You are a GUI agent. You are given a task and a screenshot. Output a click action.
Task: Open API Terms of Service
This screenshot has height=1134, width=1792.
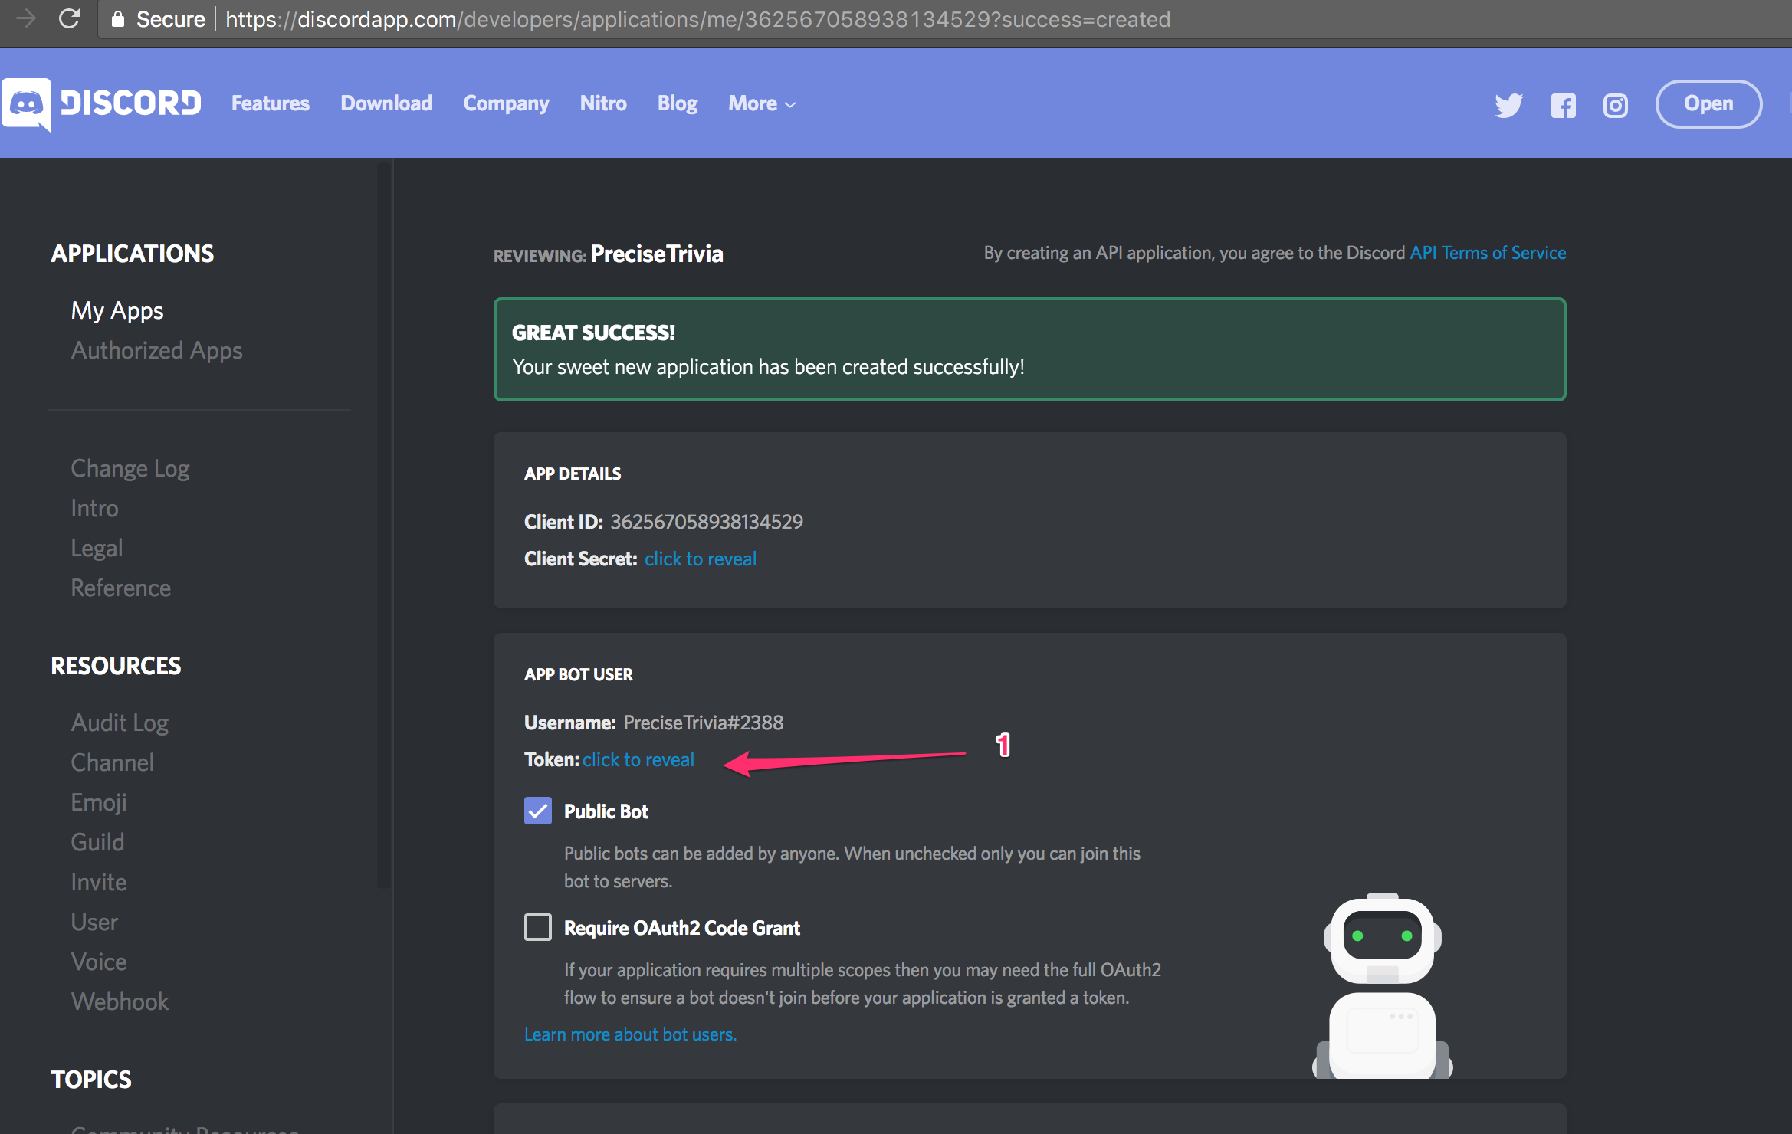[1488, 252]
